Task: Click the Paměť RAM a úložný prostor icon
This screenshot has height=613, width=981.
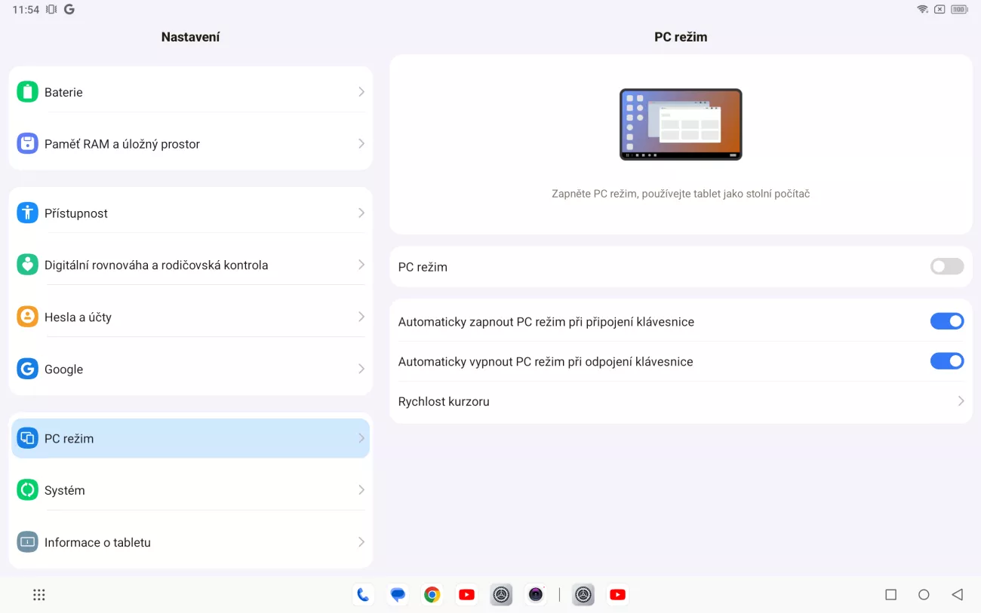Action: click(x=28, y=144)
